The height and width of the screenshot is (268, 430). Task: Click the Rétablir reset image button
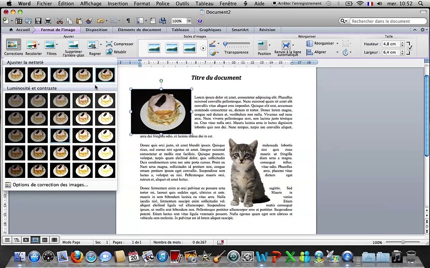click(x=116, y=52)
